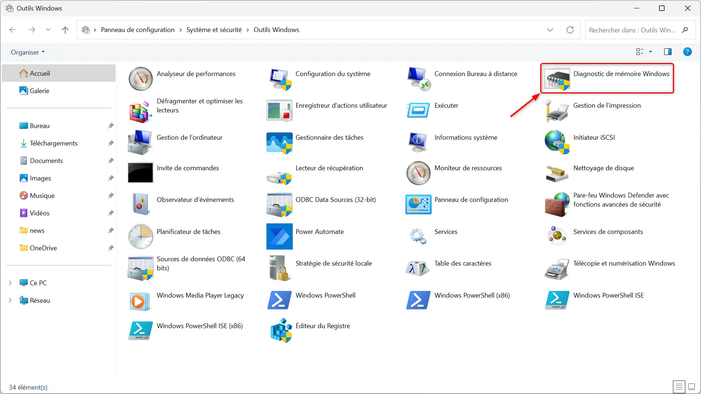Go back with the back arrow
The height and width of the screenshot is (394, 701).
click(13, 30)
